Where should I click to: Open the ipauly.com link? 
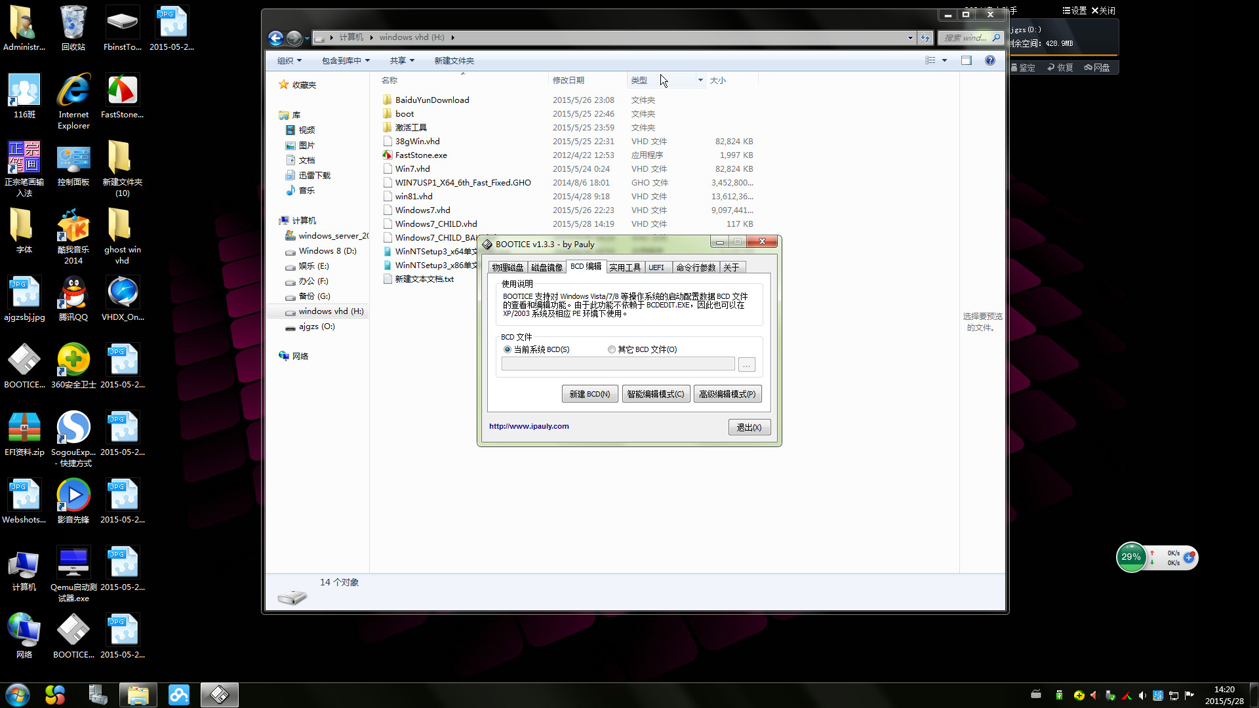tap(529, 426)
